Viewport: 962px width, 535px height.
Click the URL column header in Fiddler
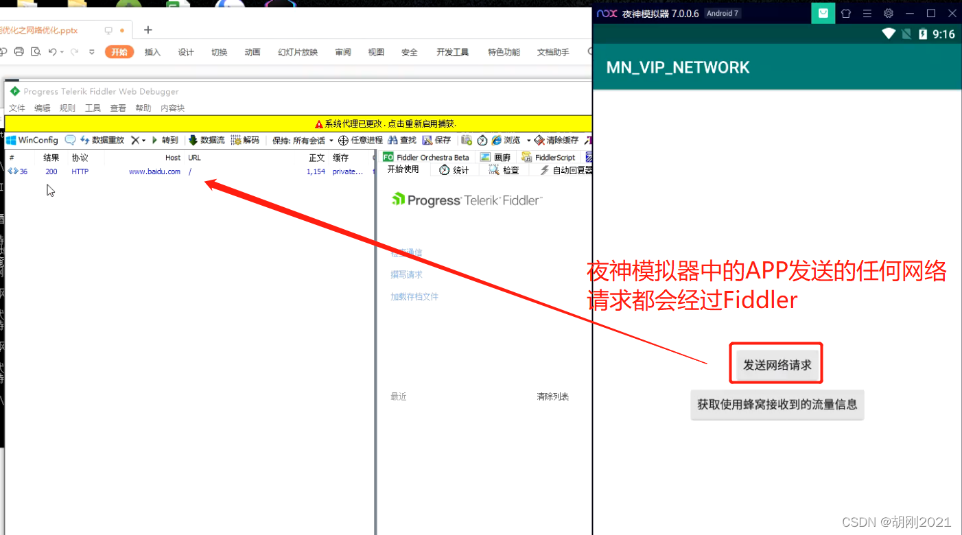(194, 158)
